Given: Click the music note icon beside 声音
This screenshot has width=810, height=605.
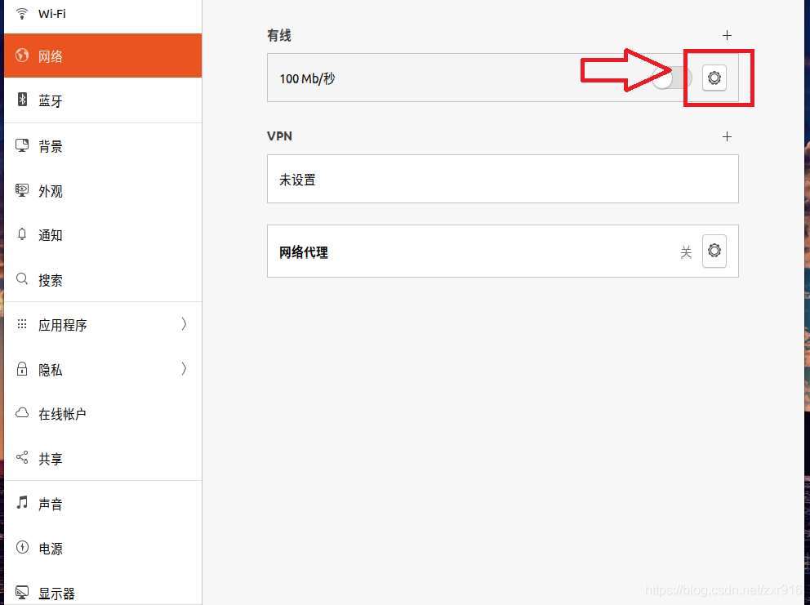Looking at the screenshot, I should pos(22,502).
